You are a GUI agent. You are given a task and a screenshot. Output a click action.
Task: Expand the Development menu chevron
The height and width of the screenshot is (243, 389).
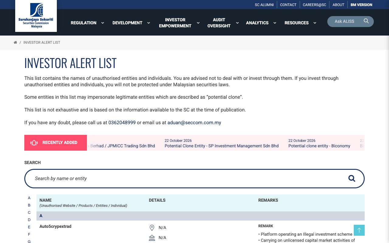click(x=148, y=23)
